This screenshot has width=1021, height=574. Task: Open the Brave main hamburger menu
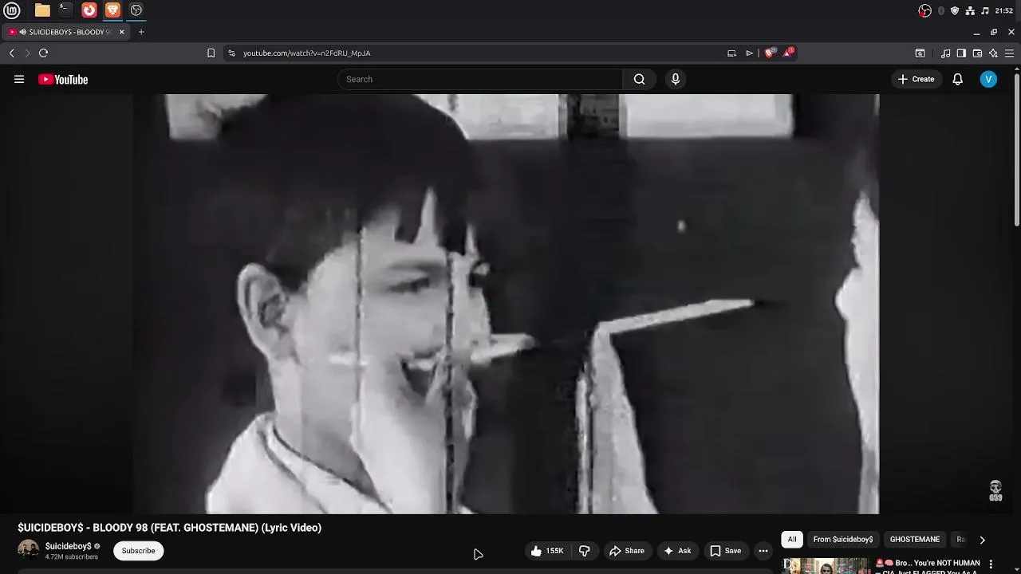click(1009, 53)
